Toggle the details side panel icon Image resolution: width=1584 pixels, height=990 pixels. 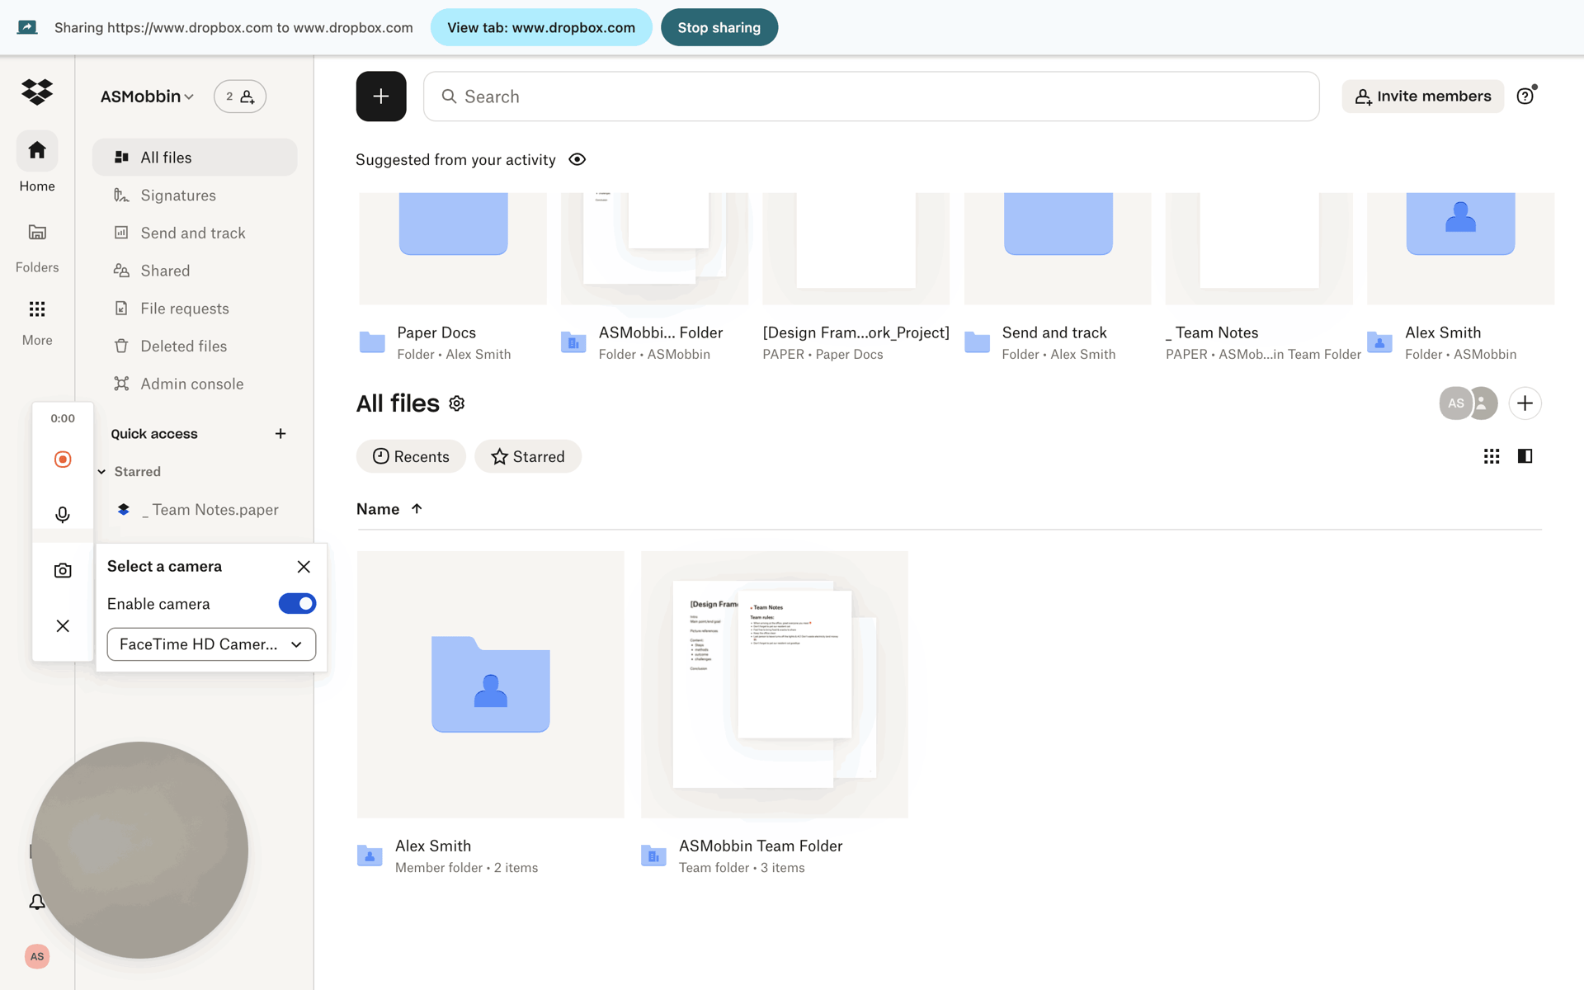pos(1525,456)
